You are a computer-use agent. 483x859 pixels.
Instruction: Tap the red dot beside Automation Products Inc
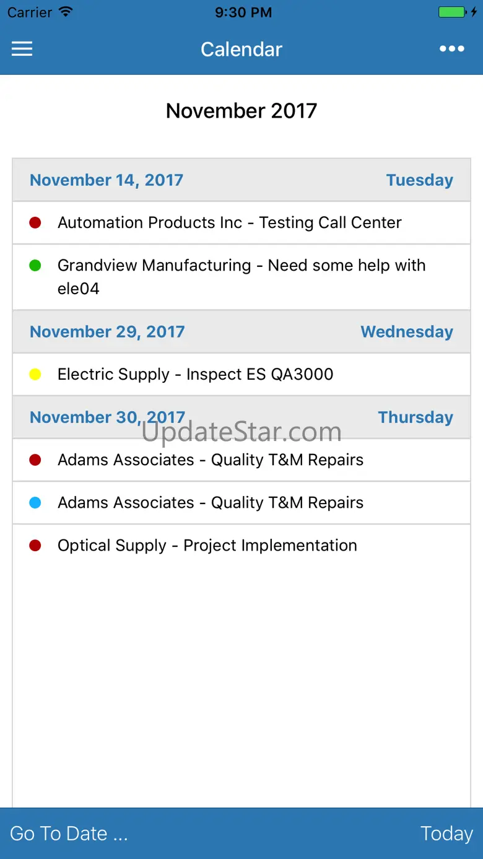click(x=35, y=222)
